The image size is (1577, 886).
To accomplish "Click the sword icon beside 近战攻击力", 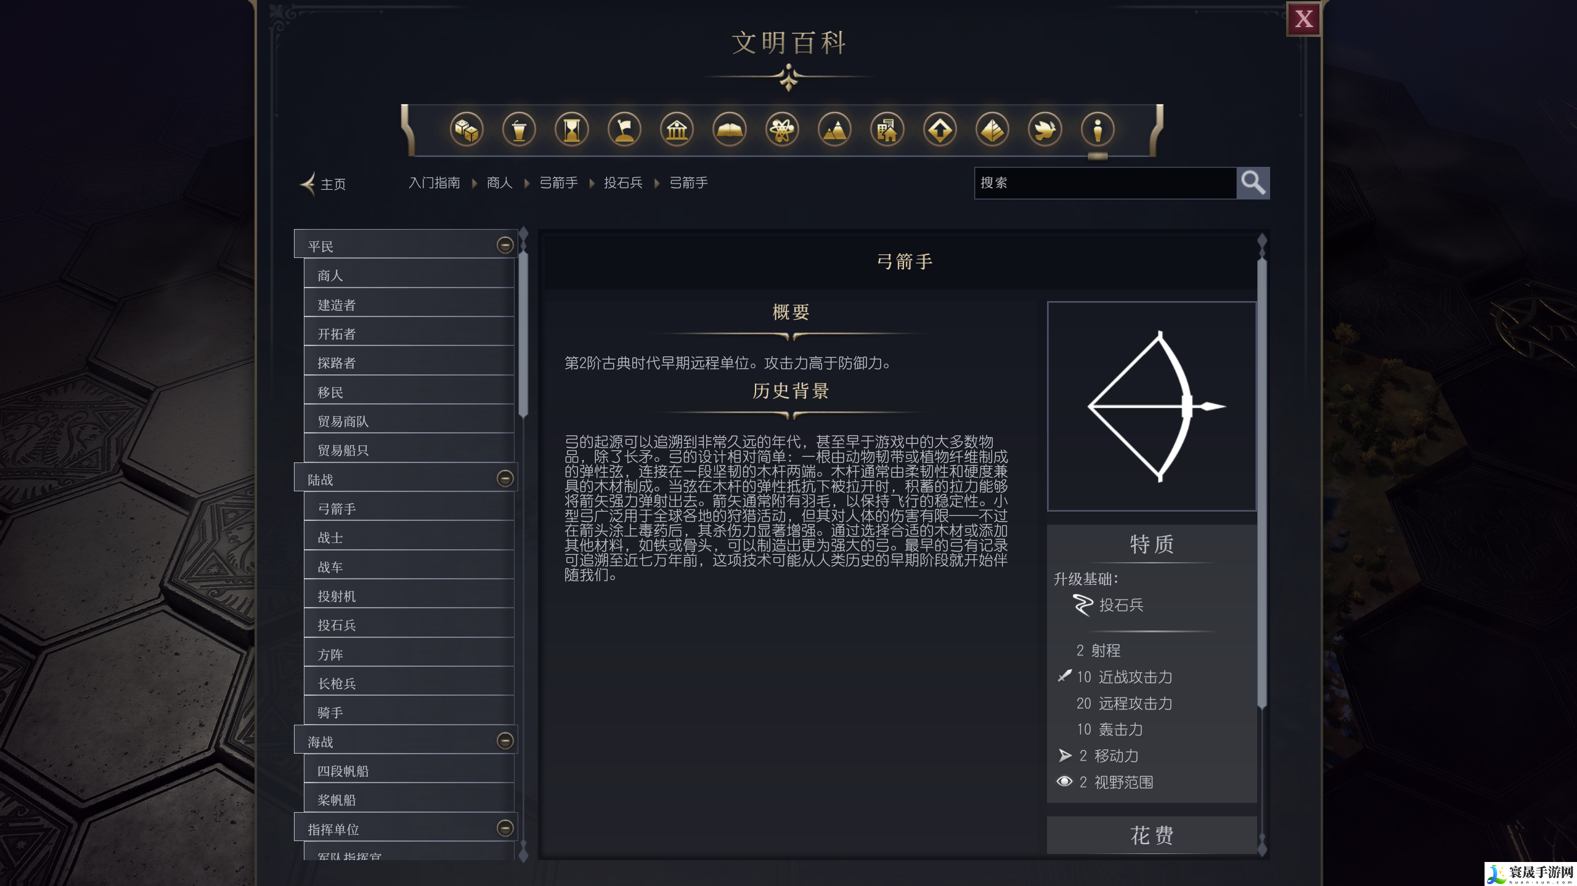I will coord(1064,676).
